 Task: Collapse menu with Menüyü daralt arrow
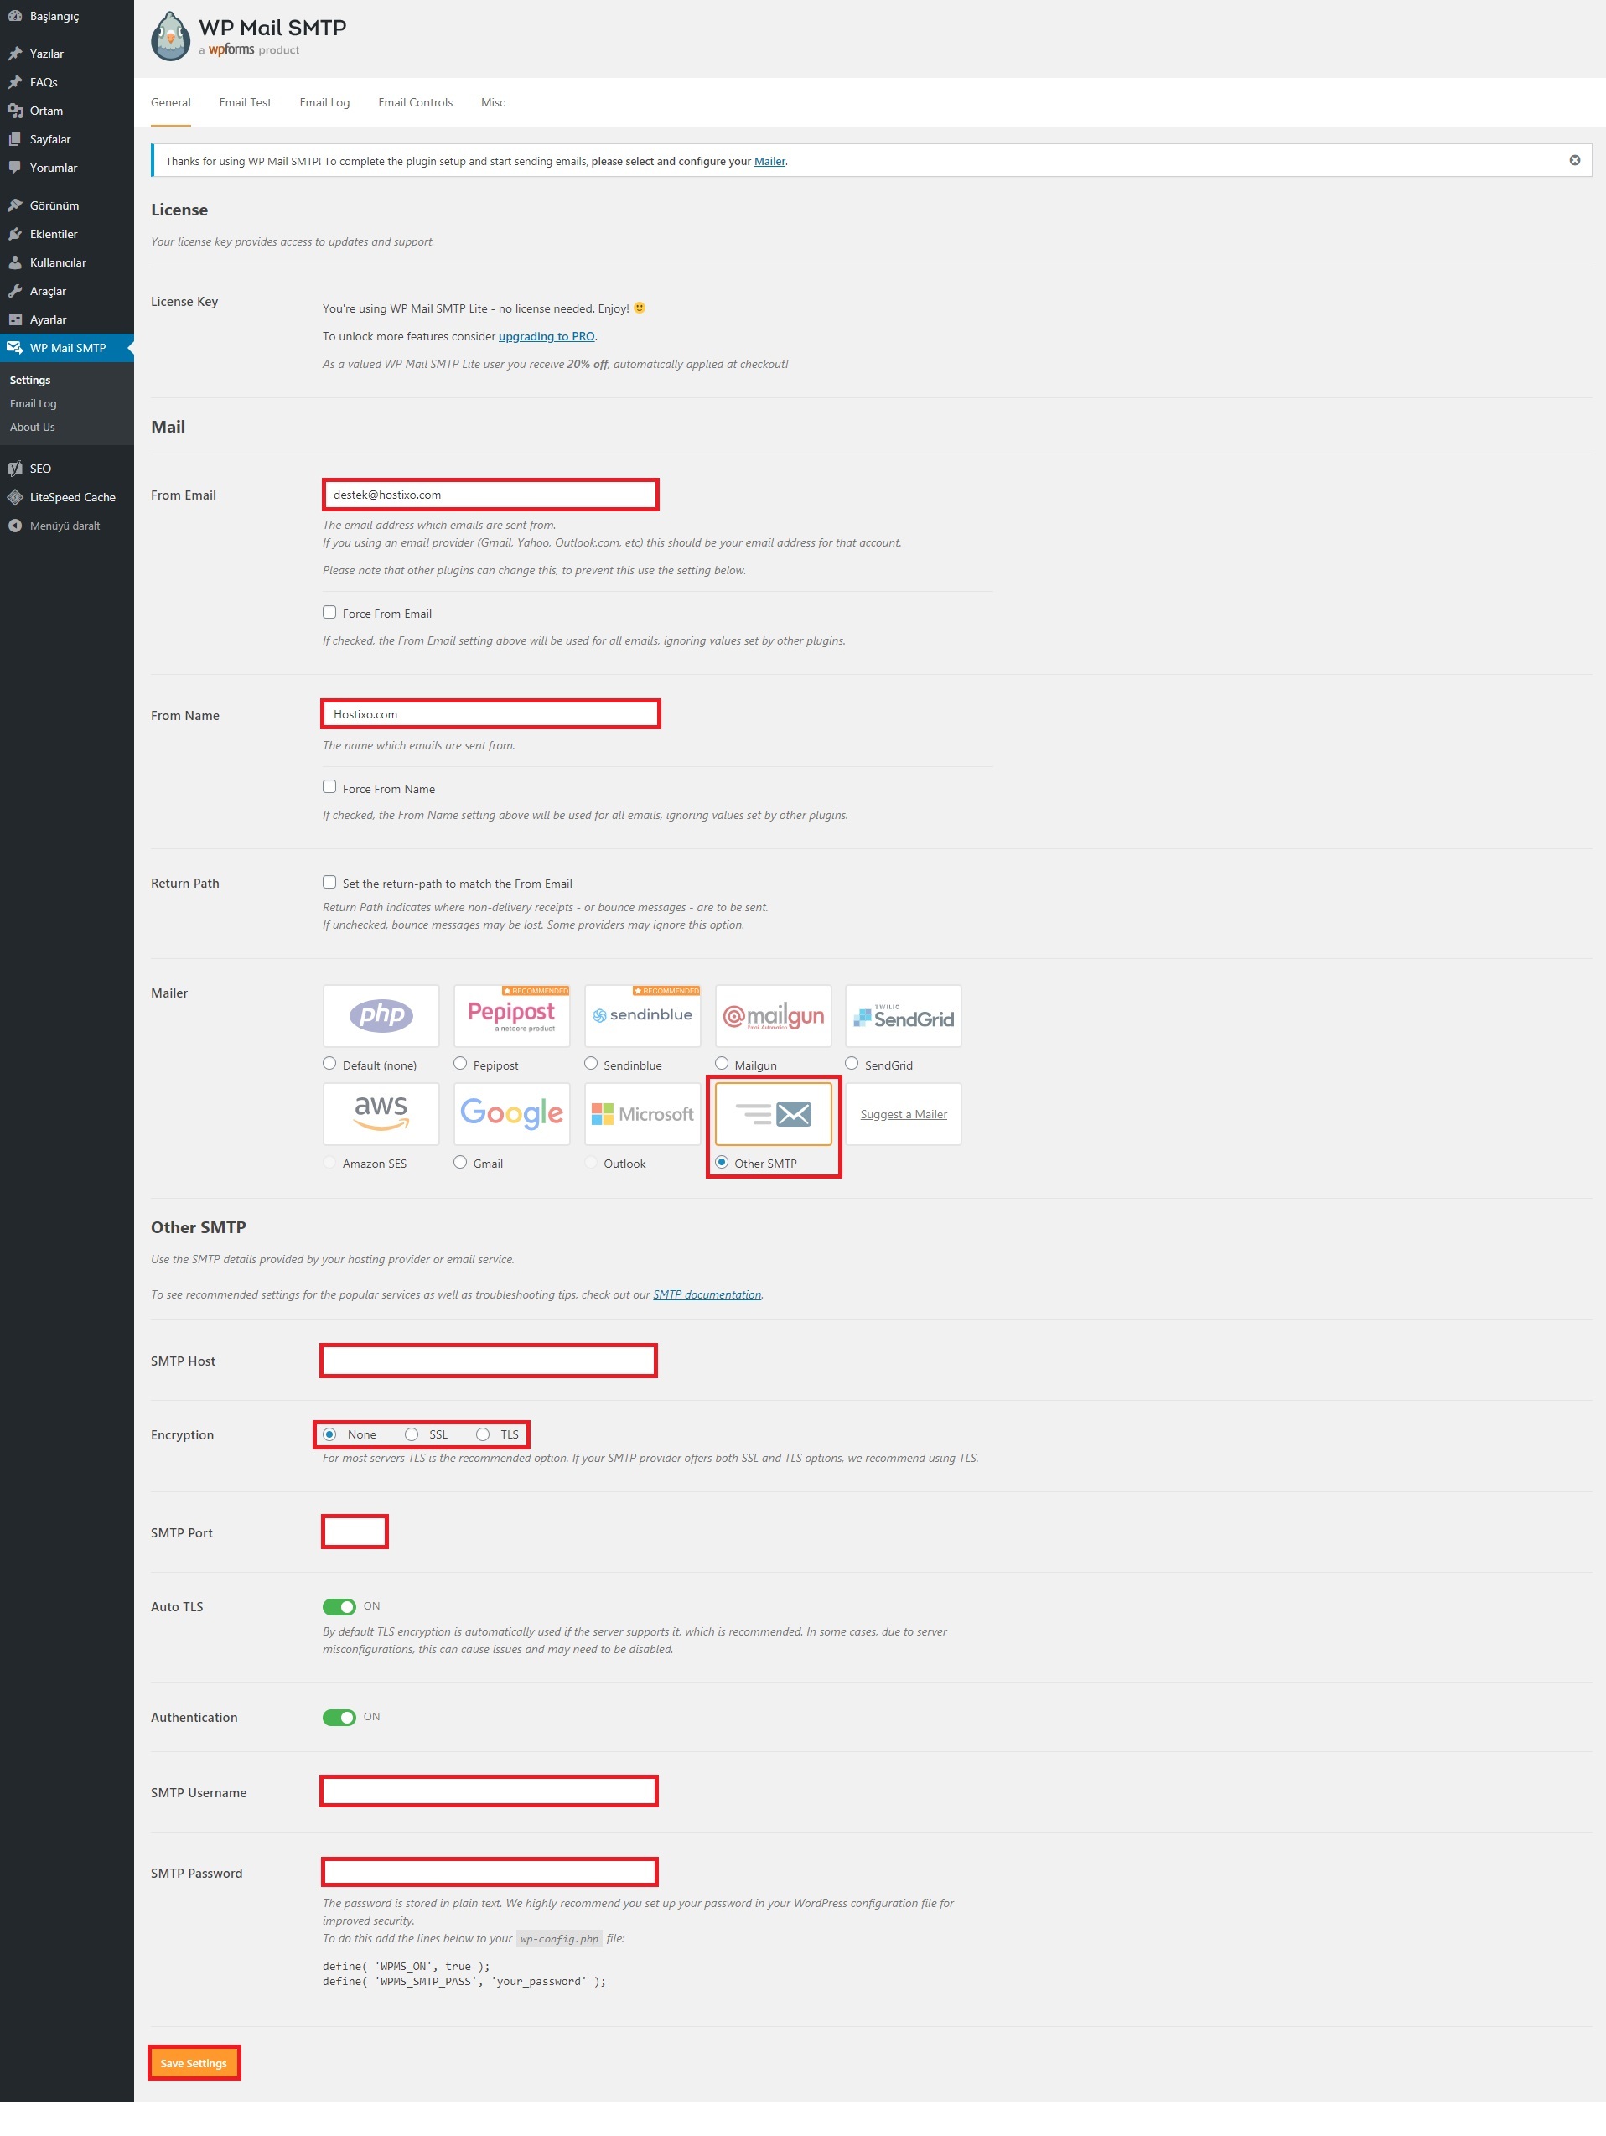click(x=14, y=526)
